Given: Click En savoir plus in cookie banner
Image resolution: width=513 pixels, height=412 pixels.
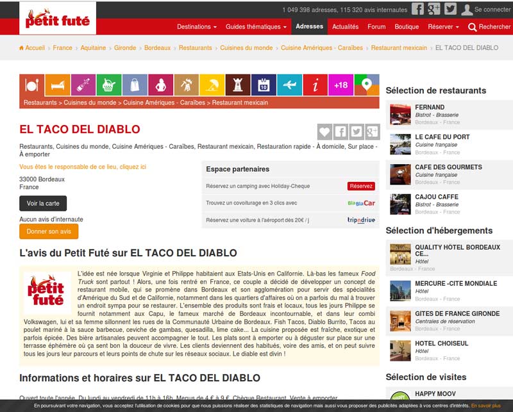Looking at the screenshot, I should point(485,406).
